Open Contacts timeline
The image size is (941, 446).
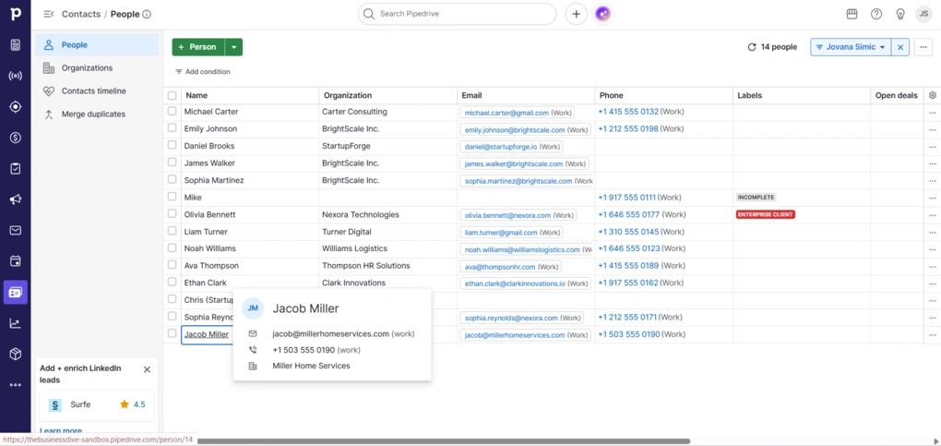click(x=97, y=90)
